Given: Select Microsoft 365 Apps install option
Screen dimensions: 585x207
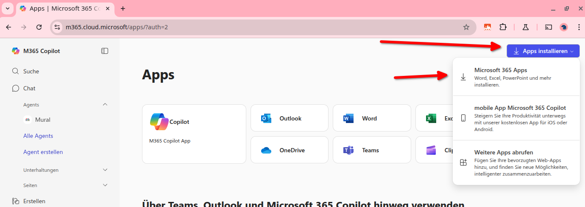Looking at the screenshot, I should point(516,77).
